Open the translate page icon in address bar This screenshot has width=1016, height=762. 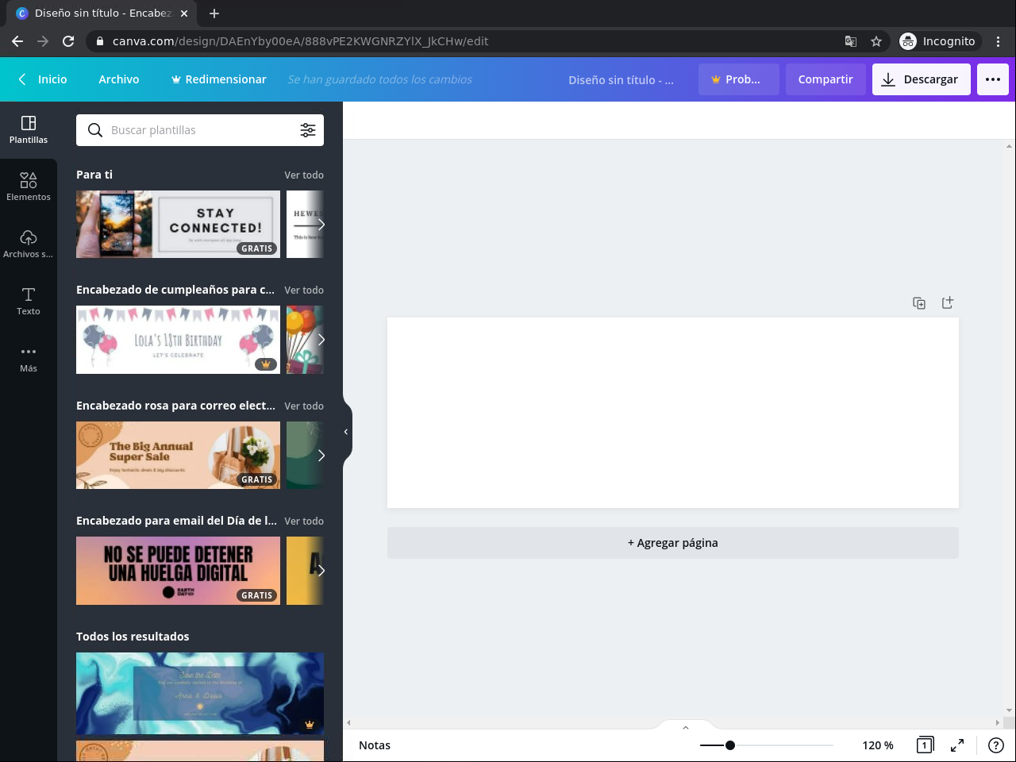click(851, 41)
